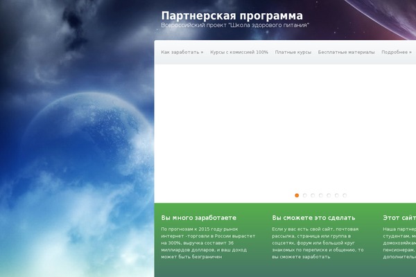Image resolution: width=416 pixels, height=277 pixels.
Task: Click paragraph starting "Если у вас есть свой сайт"
Action: [318, 243]
